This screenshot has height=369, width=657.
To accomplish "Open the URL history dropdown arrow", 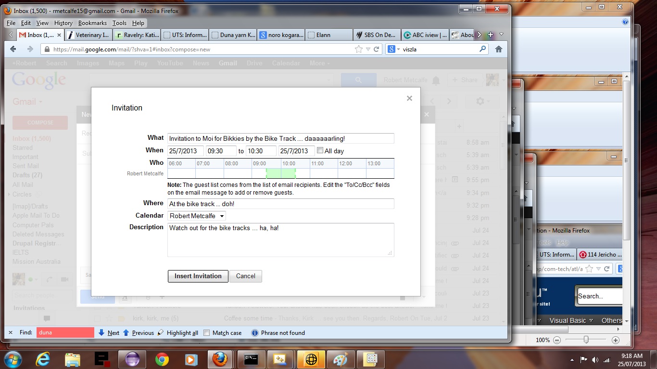I will (368, 49).
